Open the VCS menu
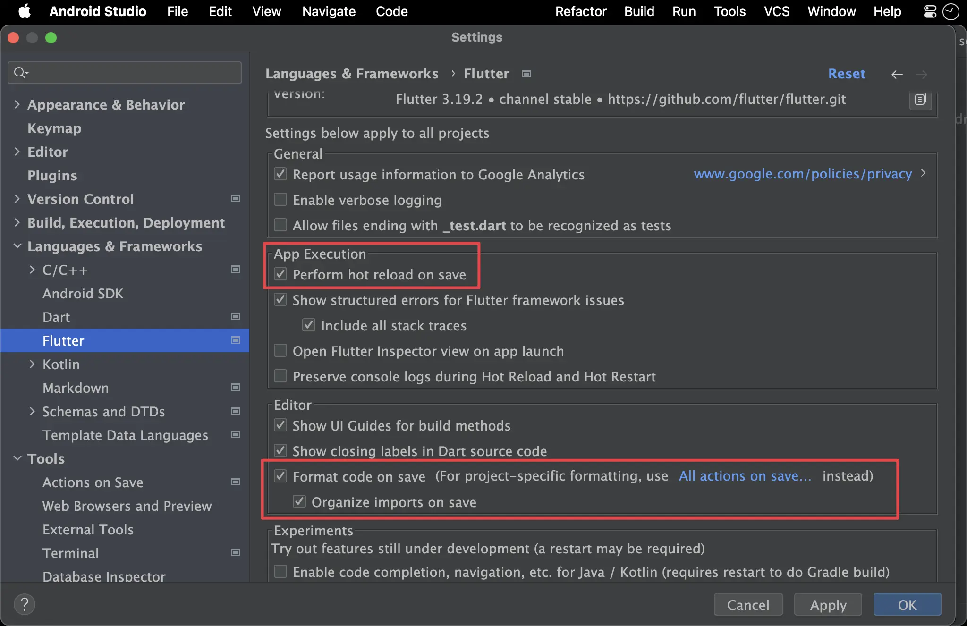The width and height of the screenshot is (967, 626). 777,11
